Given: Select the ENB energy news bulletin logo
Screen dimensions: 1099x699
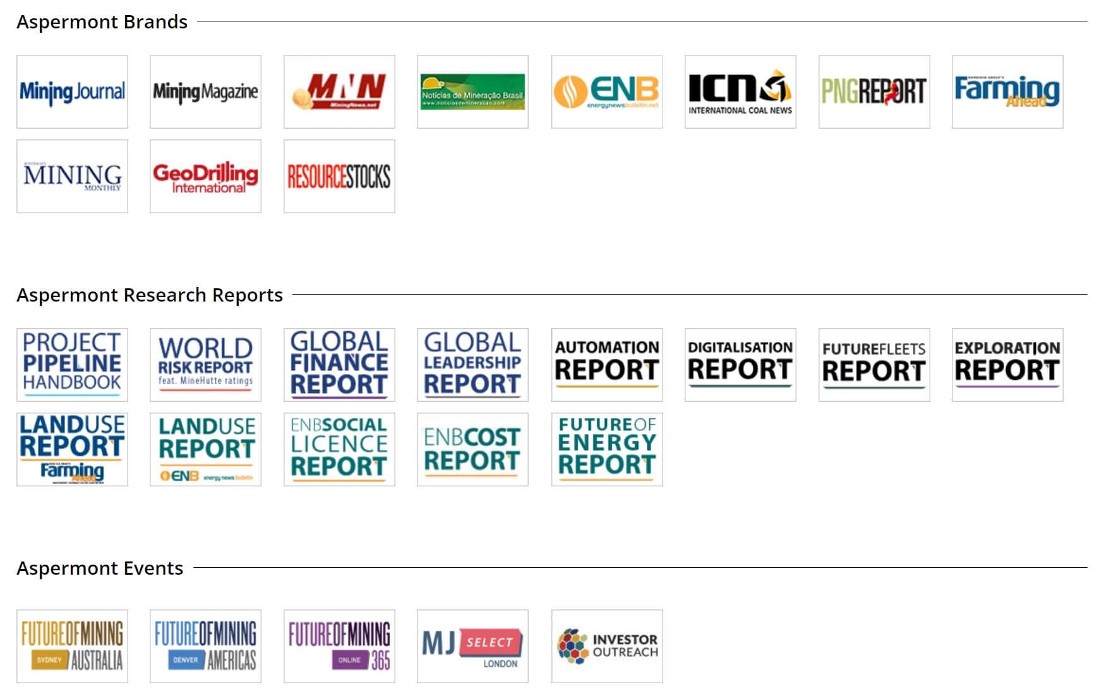Looking at the screenshot, I should click(606, 91).
